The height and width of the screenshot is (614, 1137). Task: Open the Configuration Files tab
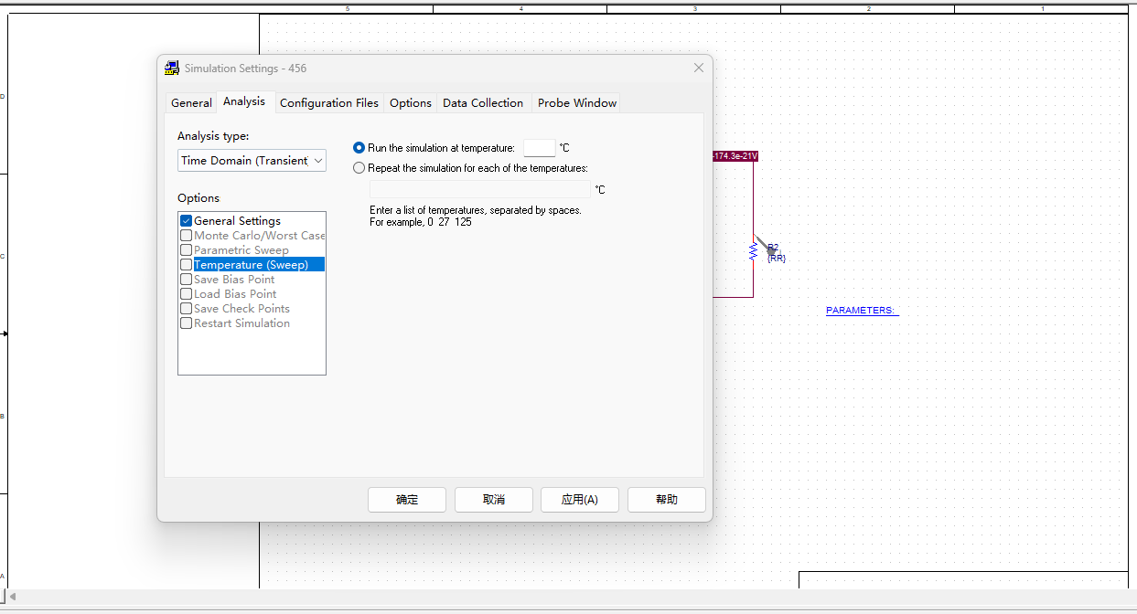tap(329, 103)
